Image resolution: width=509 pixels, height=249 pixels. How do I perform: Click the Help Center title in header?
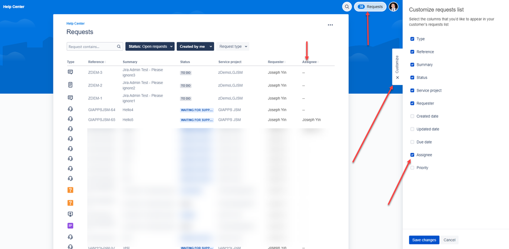point(14,7)
